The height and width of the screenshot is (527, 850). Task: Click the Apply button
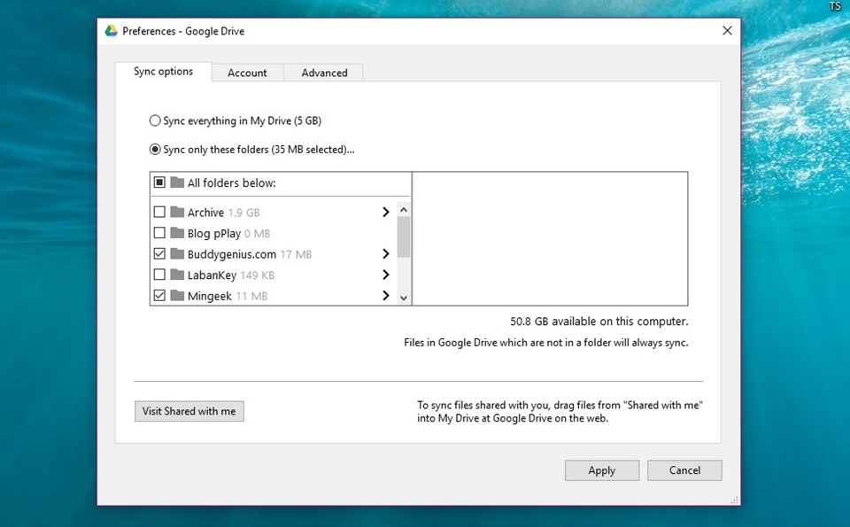pos(602,470)
